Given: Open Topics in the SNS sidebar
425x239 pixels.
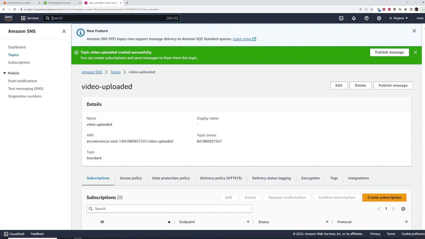Looking at the screenshot, I should tap(13, 55).
